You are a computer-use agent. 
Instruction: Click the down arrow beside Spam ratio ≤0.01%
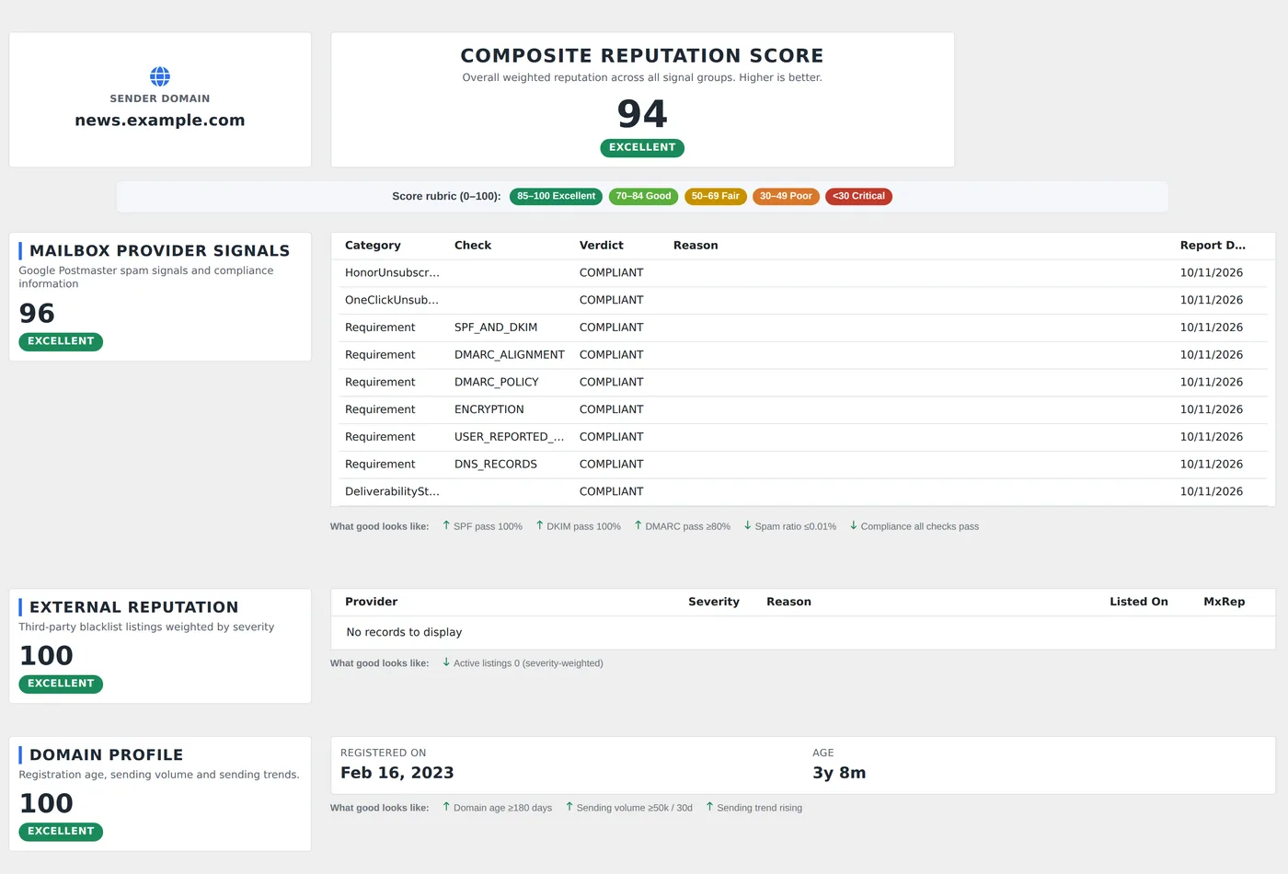[748, 525]
